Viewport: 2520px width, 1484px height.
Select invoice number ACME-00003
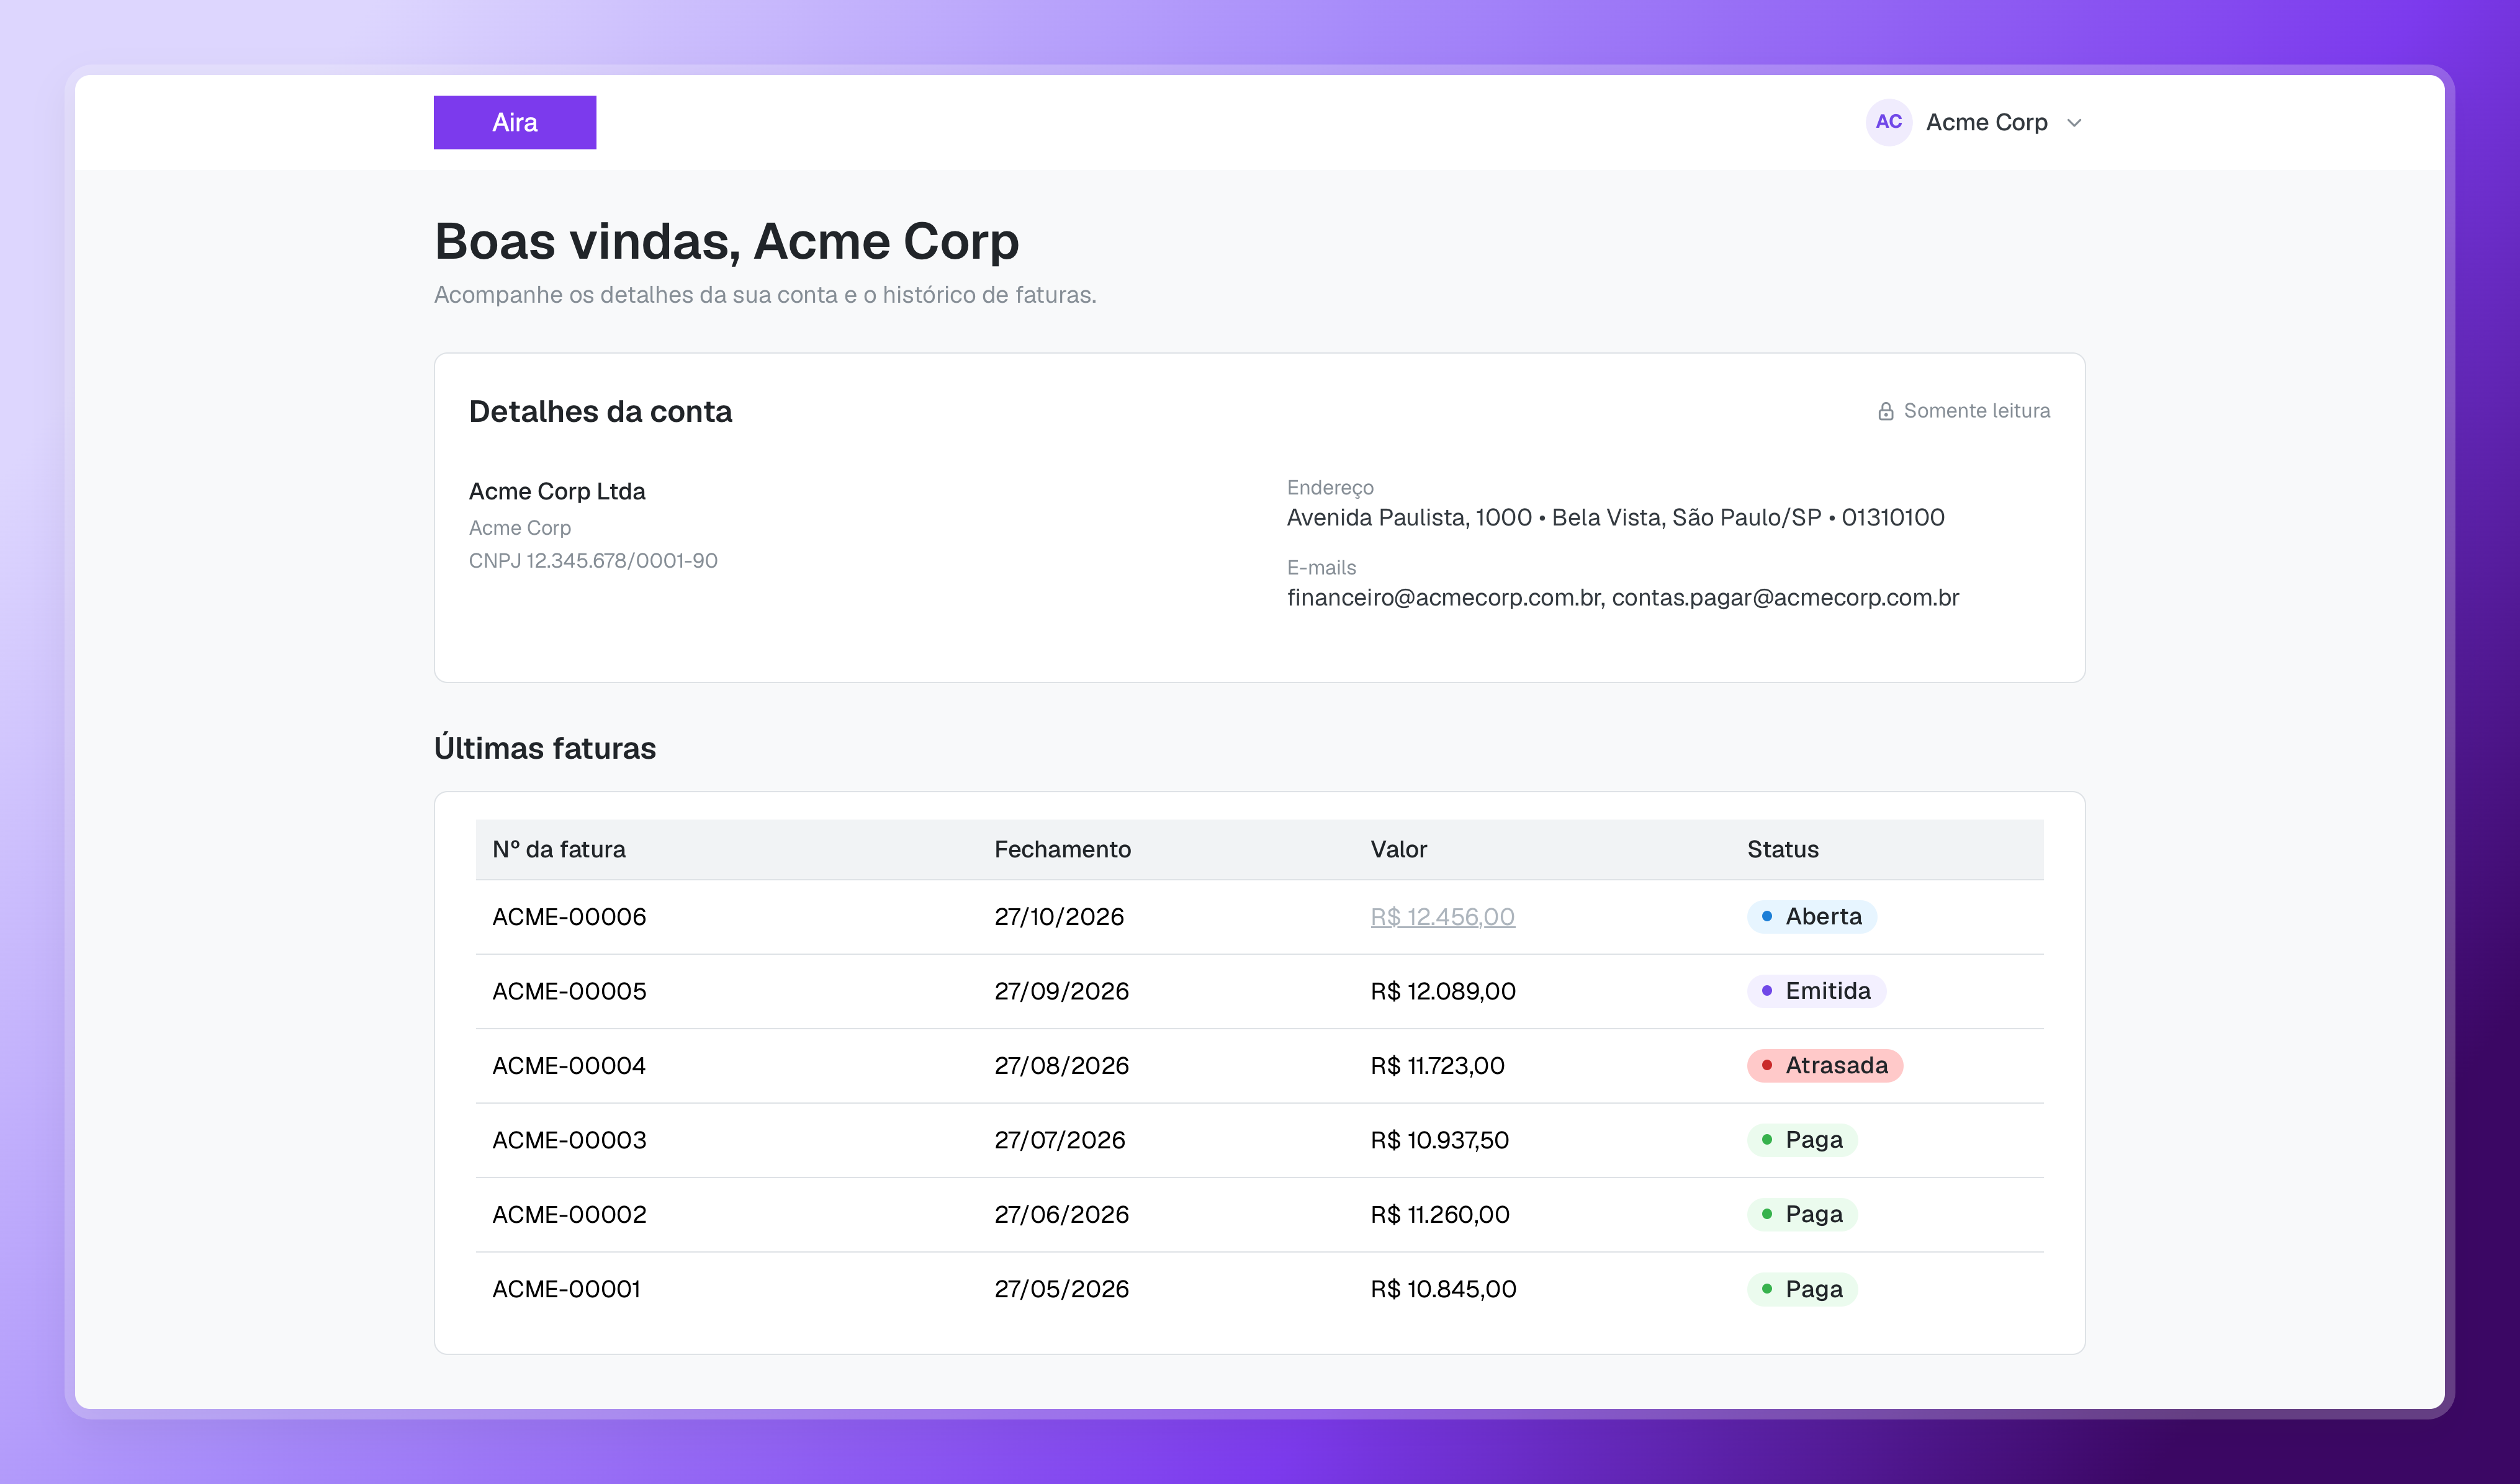pyautogui.click(x=569, y=1140)
